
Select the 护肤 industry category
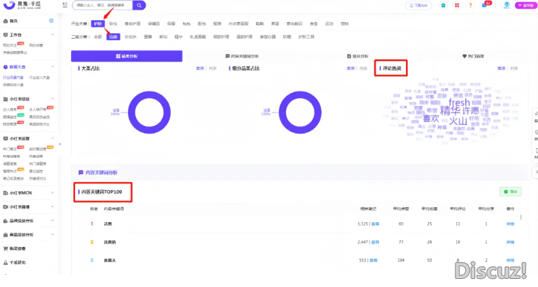click(97, 24)
